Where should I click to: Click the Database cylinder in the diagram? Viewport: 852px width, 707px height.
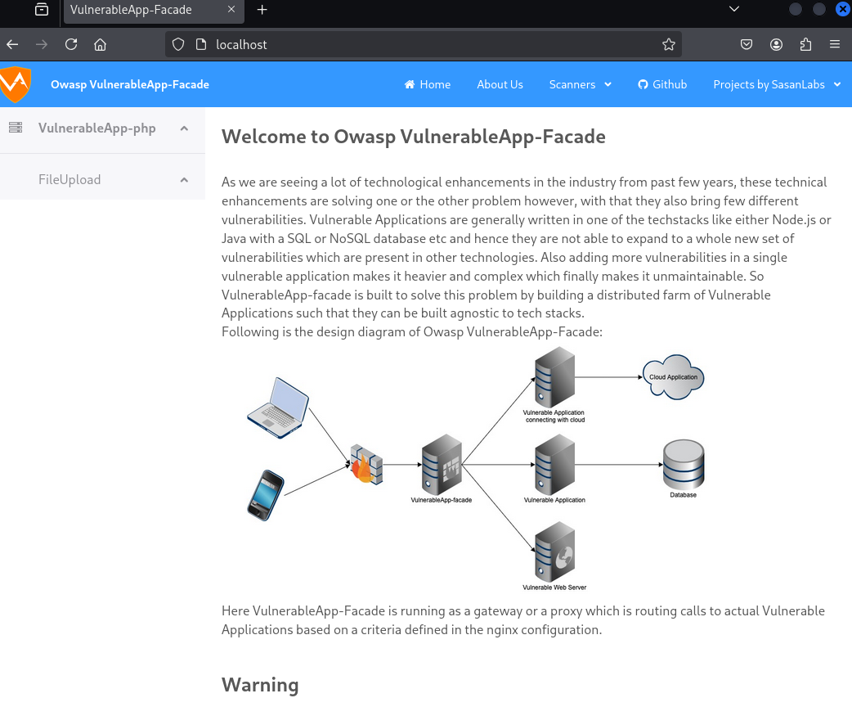click(684, 465)
